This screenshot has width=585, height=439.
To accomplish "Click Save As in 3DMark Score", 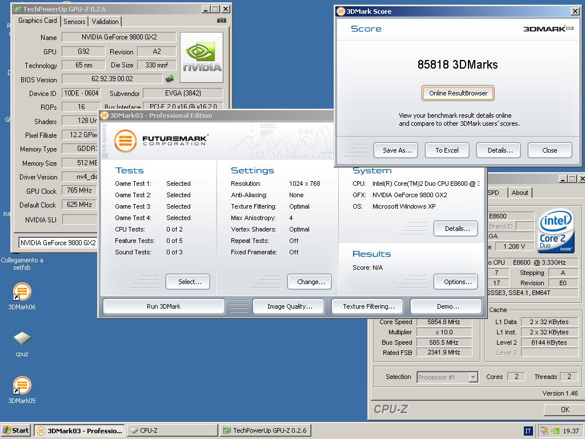I will (397, 150).
